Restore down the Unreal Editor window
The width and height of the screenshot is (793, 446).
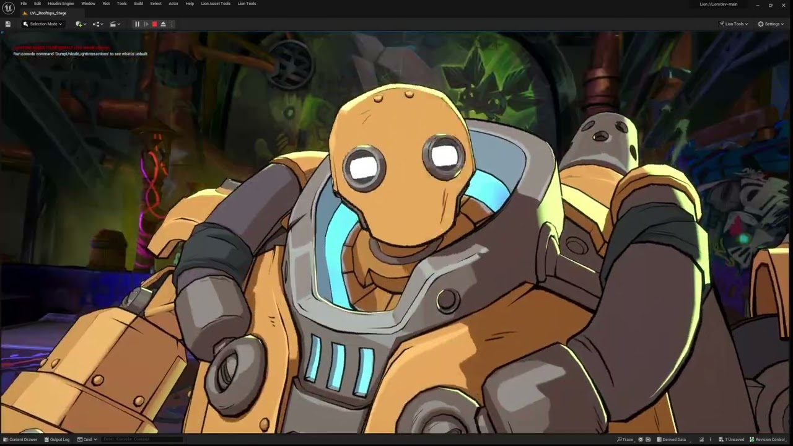click(x=770, y=5)
